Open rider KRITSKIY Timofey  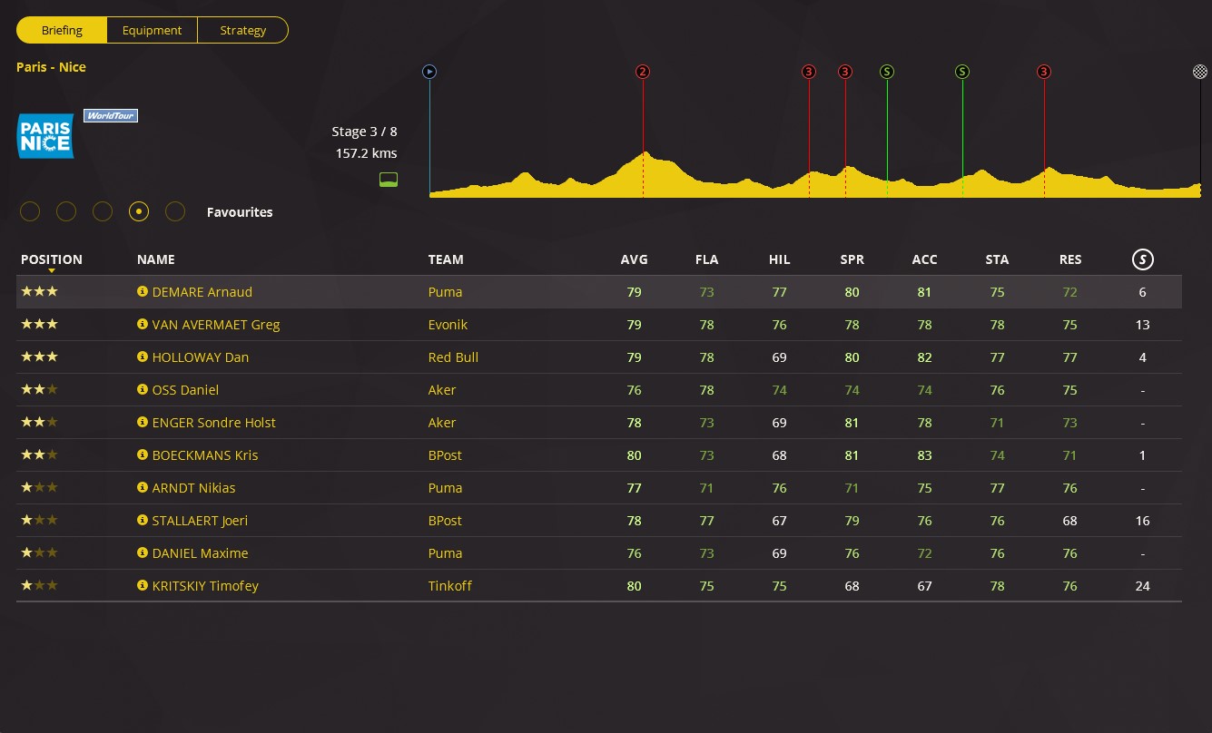point(205,586)
